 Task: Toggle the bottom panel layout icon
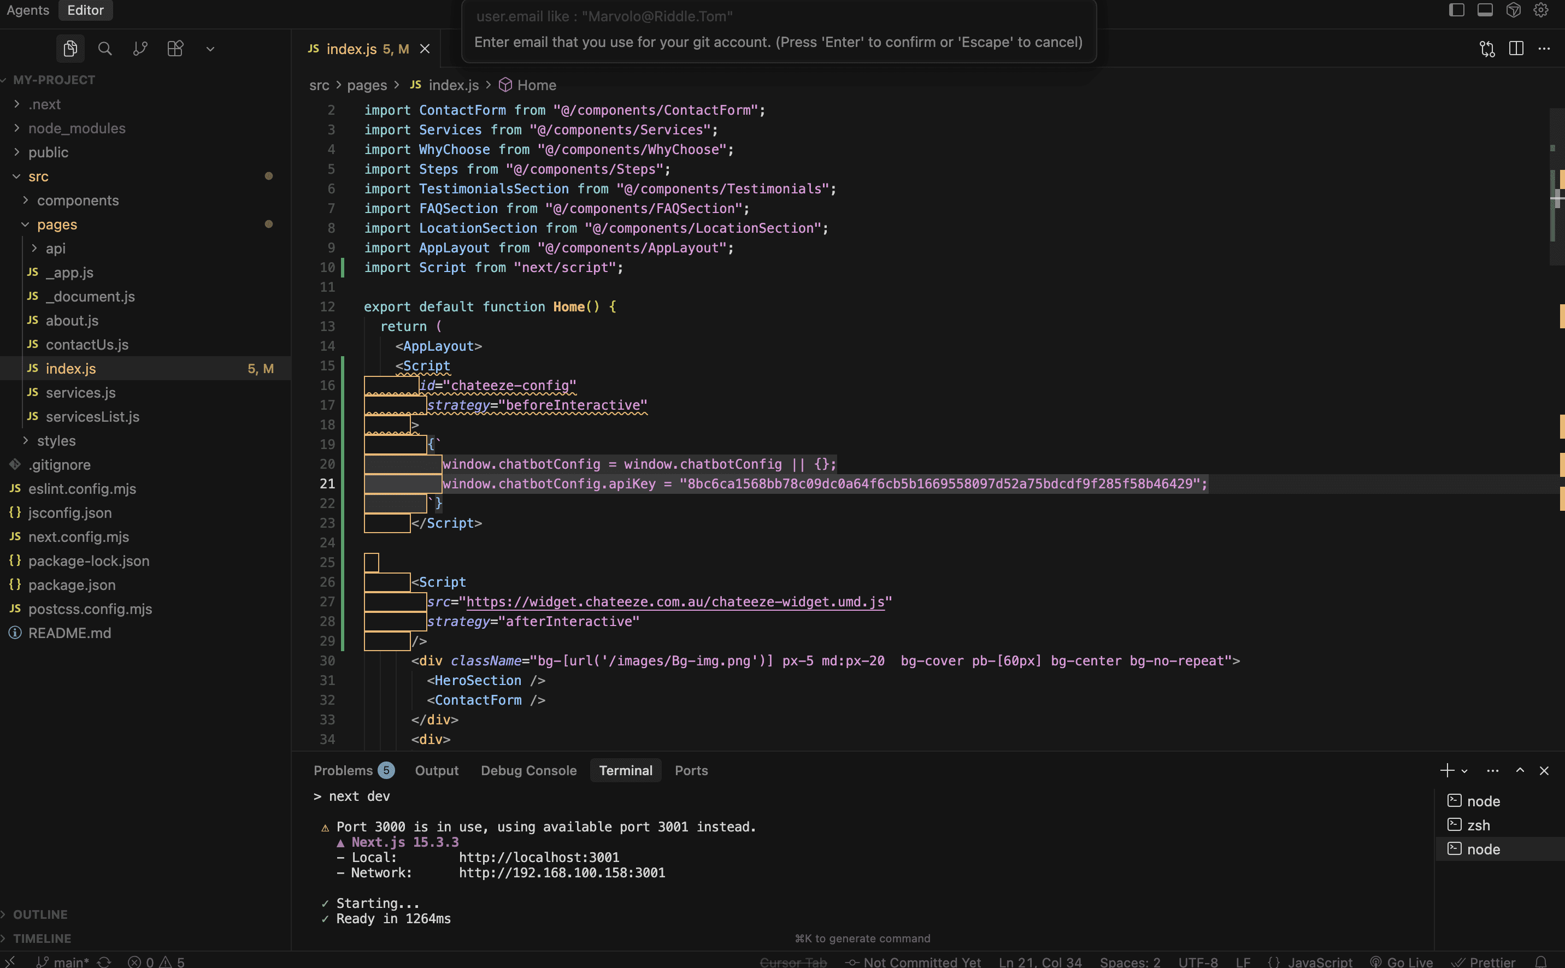pyautogui.click(x=1485, y=10)
